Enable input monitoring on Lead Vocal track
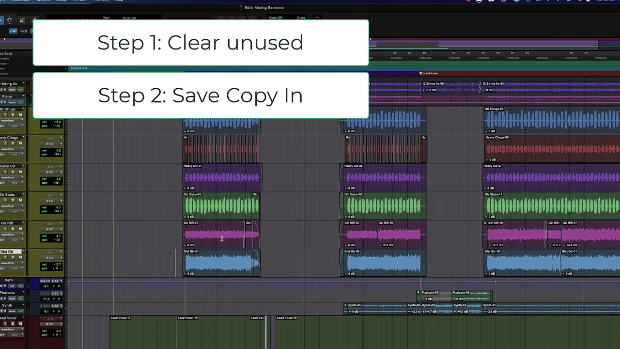 [x=5, y=324]
